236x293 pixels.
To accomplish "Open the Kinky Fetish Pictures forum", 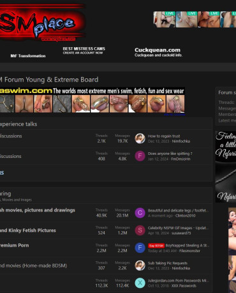I will (x=28, y=231).
